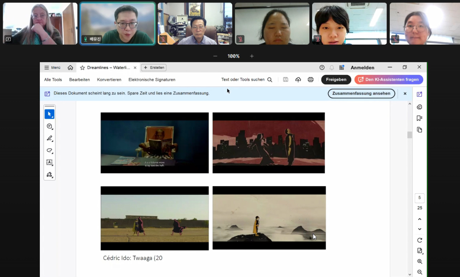
Task: Click the two caped figures walking image
Action: [x=154, y=218]
